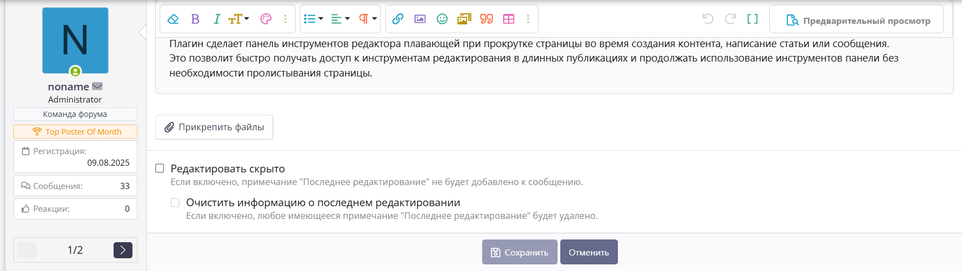Image resolution: width=962 pixels, height=271 pixels.
Task: Insert a quote block
Action: (487, 19)
